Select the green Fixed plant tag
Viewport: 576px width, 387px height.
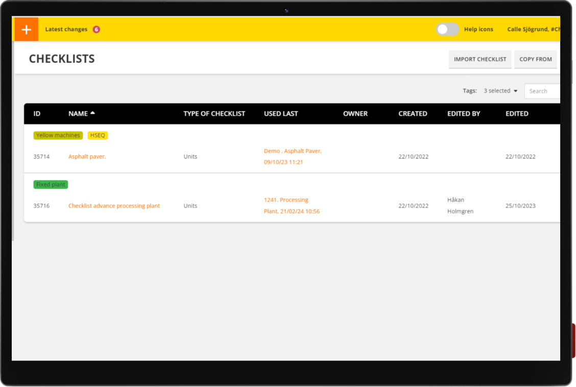tap(51, 184)
